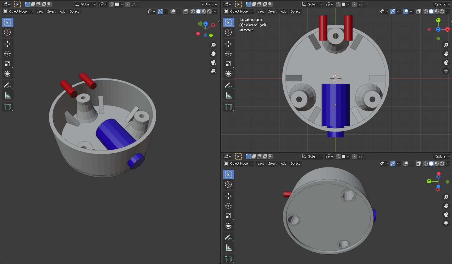Click the blue cylinder in top orthographic view

[x=335, y=106]
